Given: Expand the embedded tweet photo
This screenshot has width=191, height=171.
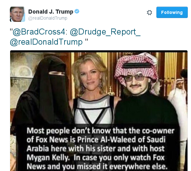Looking at the screenshot, I should coord(99,111).
